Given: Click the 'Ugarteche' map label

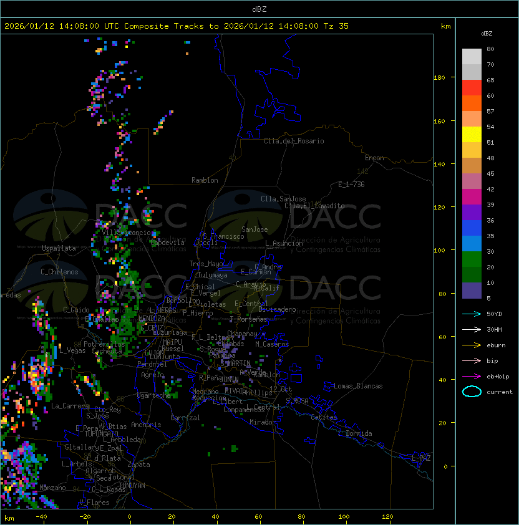Looking at the screenshot, I should tap(154, 395).
